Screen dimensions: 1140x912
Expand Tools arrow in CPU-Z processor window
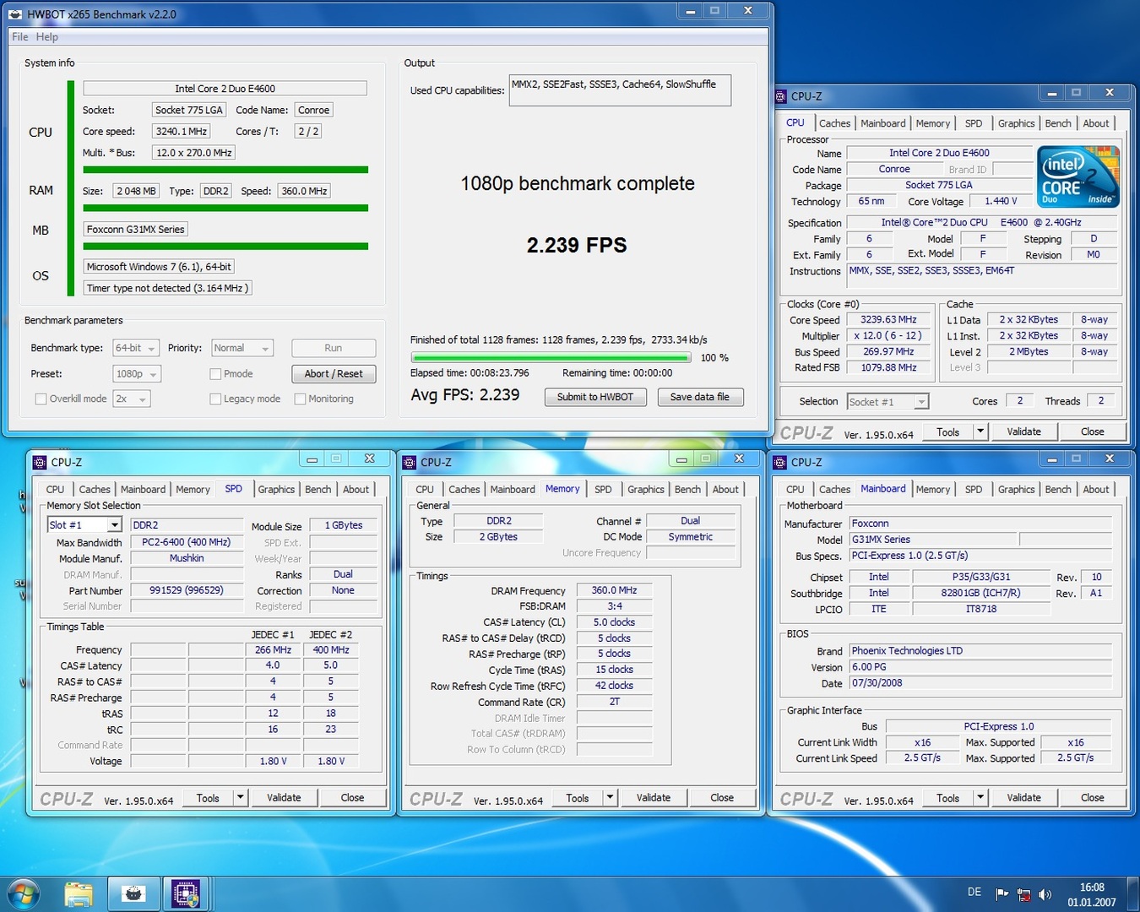[x=980, y=432]
